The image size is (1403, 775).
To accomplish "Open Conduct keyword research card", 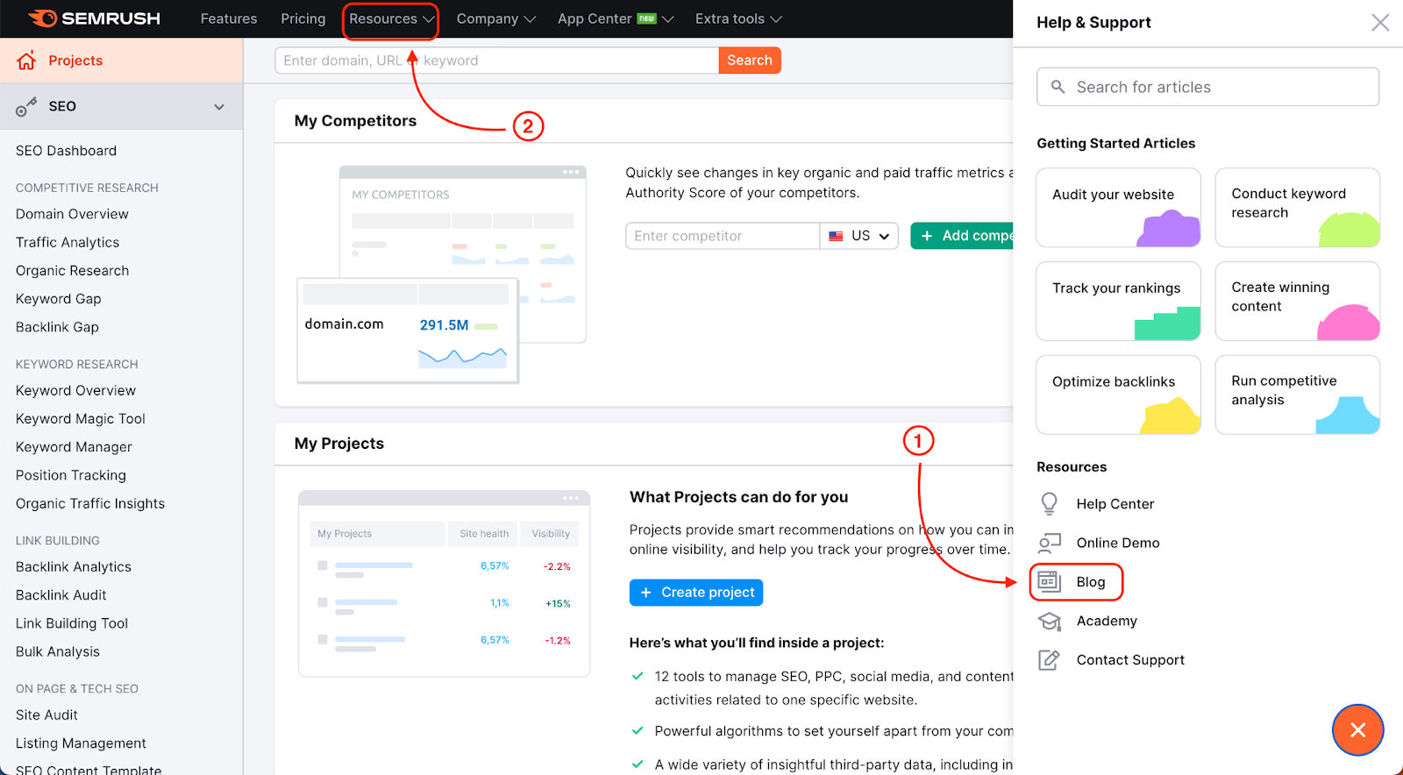I will (x=1298, y=208).
